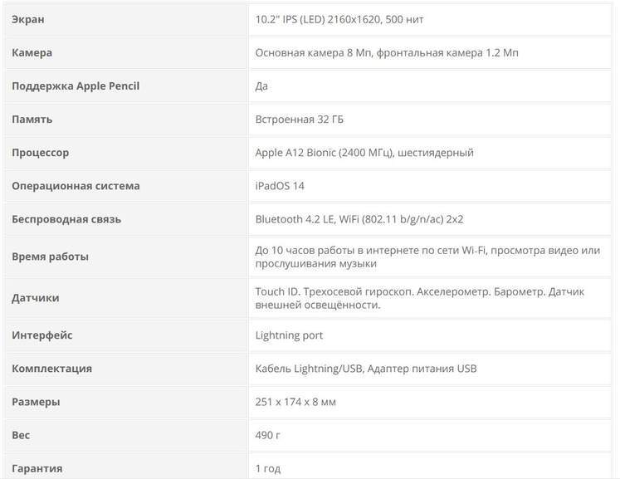Click the "Беспроводная связь" label

66,219
